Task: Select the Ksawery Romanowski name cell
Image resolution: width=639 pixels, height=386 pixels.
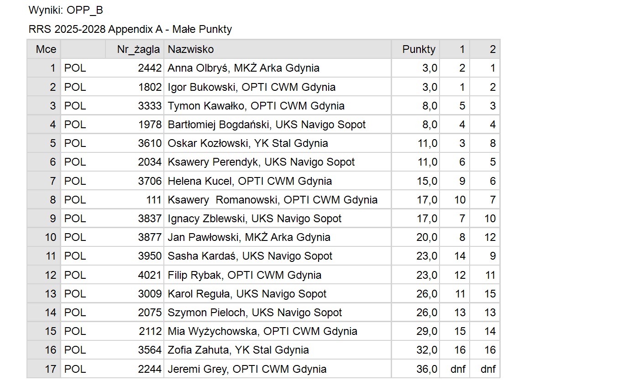Action: 278,200
